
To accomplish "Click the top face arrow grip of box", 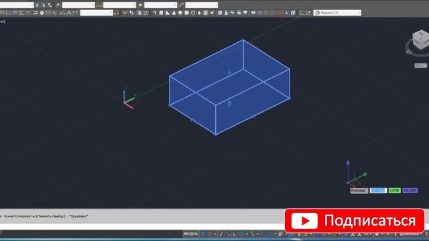I will 229,72.
